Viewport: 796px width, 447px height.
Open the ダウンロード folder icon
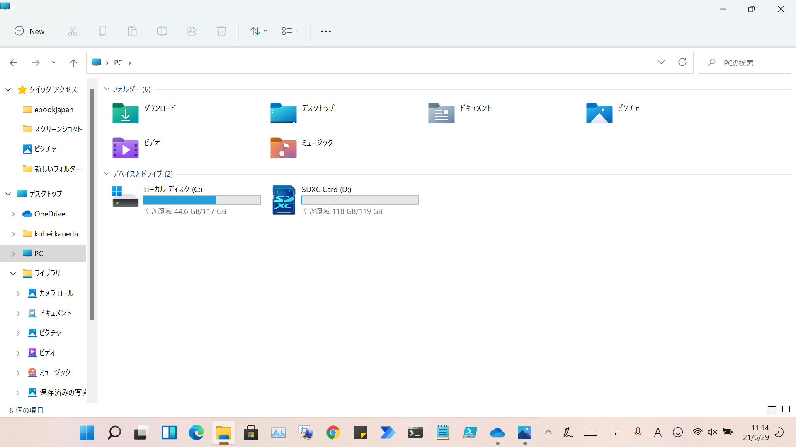click(x=126, y=113)
